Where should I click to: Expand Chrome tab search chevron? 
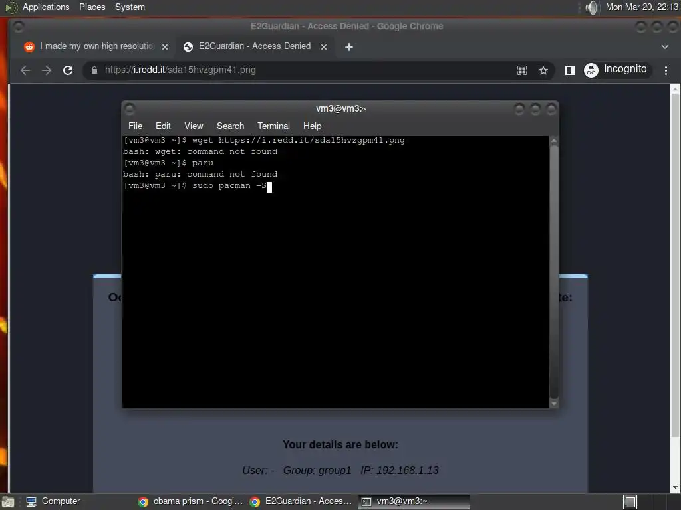[x=665, y=47]
